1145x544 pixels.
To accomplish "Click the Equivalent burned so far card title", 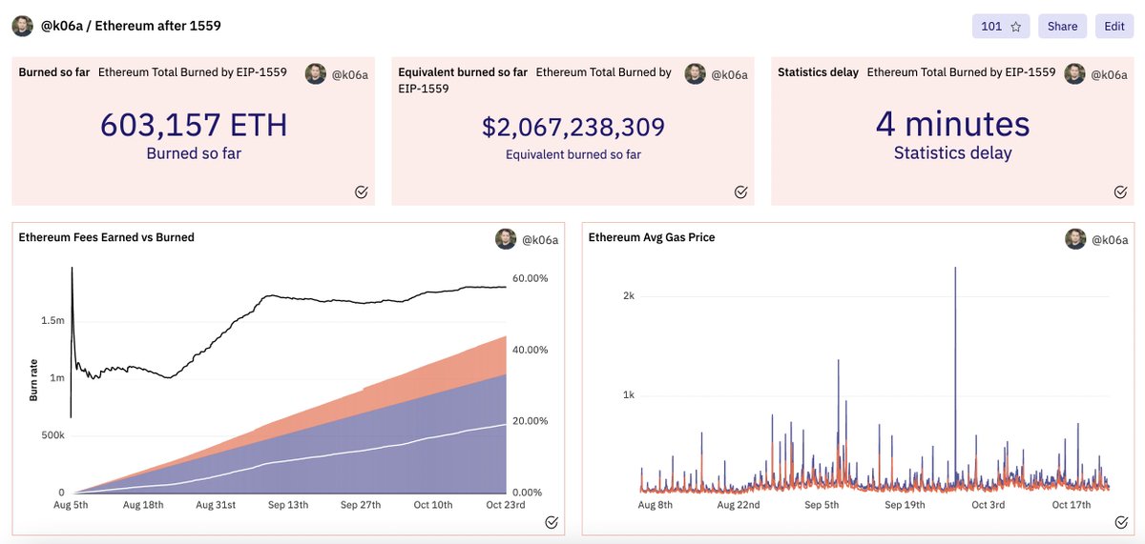I will click(x=463, y=71).
